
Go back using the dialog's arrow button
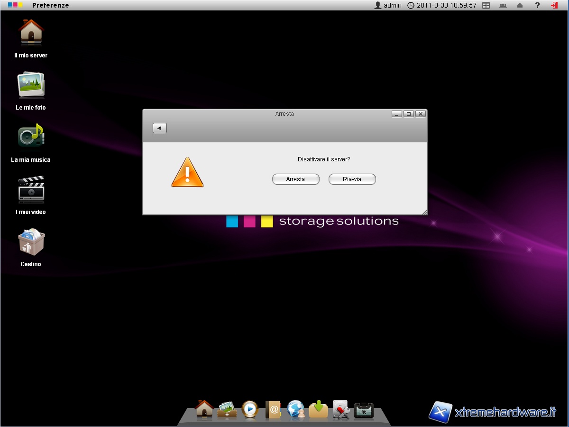[x=160, y=128]
